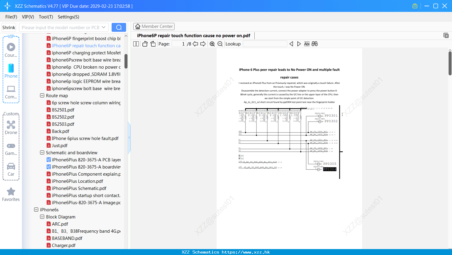Open iPhone6Plus Schematic.pdf

pyautogui.click(x=76, y=188)
